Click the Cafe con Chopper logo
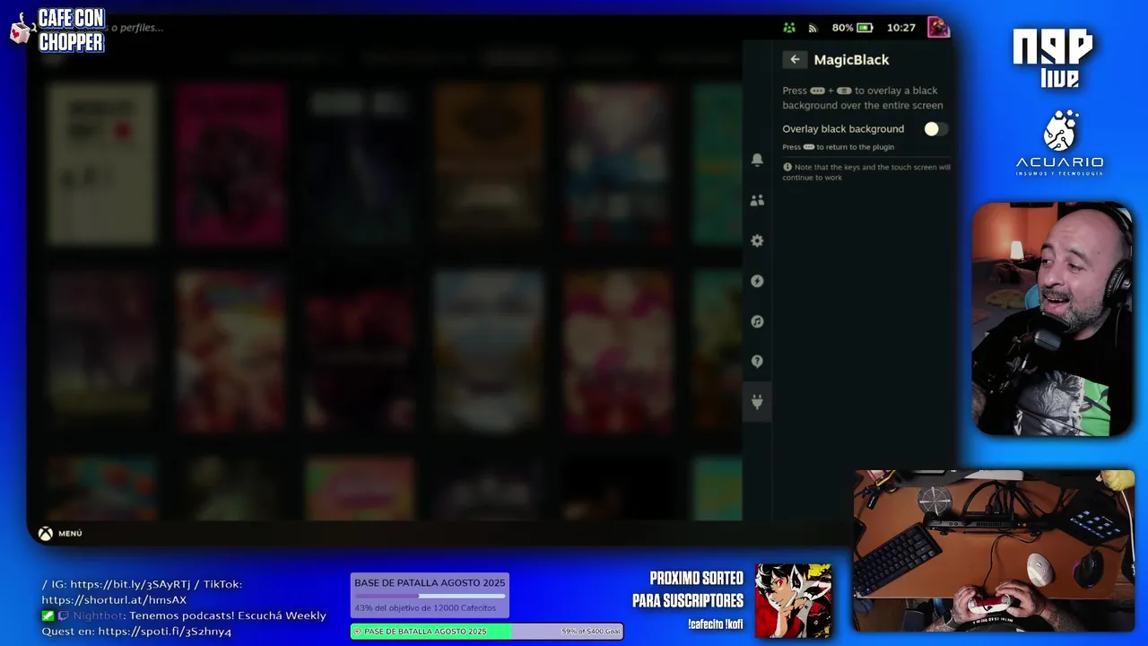 point(57,31)
